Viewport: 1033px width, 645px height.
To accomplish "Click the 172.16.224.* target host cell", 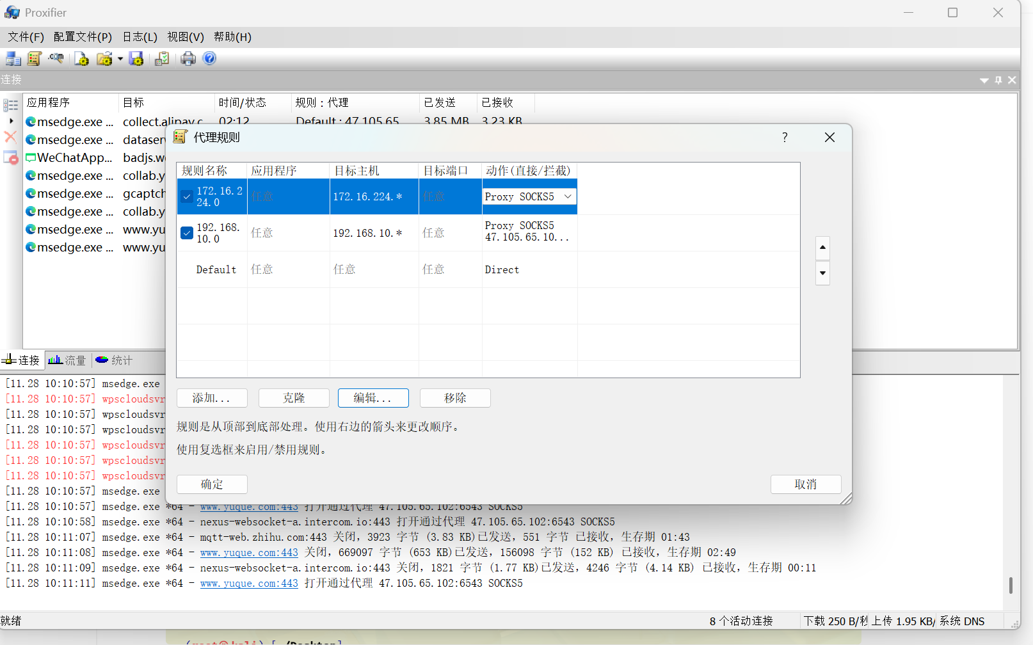I will (x=374, y=196).
